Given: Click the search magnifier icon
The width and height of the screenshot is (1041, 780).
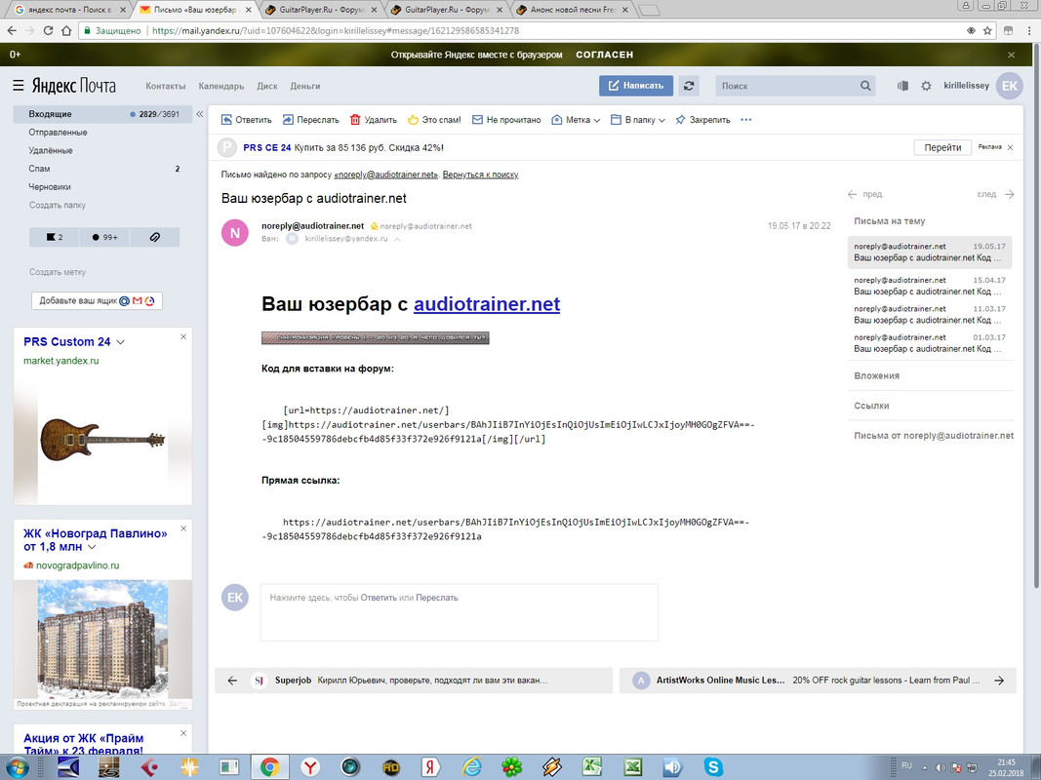Looking at the screenshot, I should [x=865, y=86].
